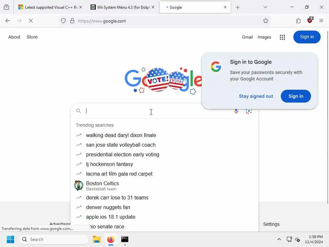Search by voice microphone icon
The image size is (329, 247).
[x=236, y=111]
